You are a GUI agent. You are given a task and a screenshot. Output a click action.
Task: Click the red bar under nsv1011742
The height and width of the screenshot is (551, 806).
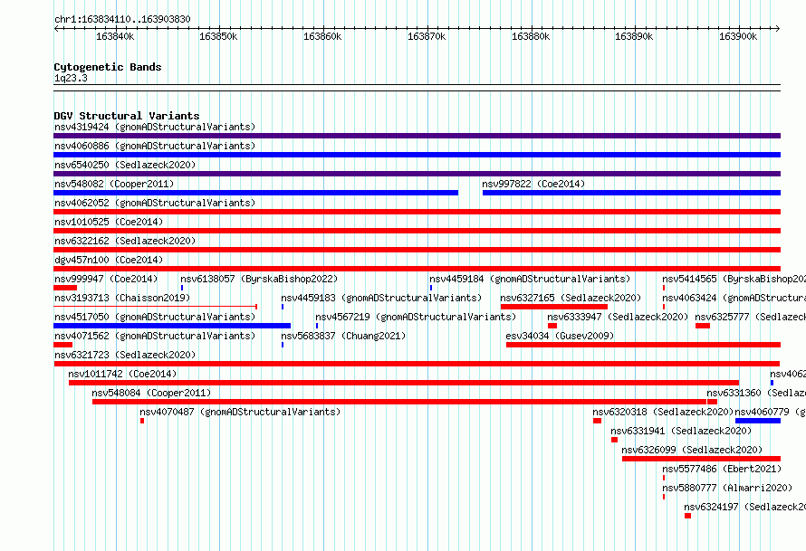tap(404, 383)
